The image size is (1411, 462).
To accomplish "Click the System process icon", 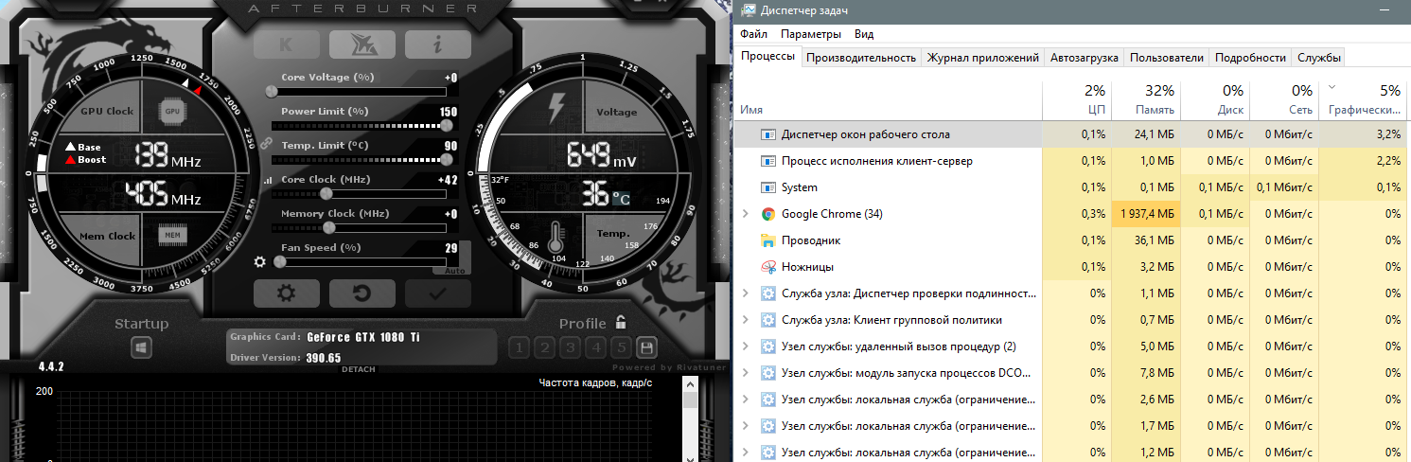I will click(768, 187).
